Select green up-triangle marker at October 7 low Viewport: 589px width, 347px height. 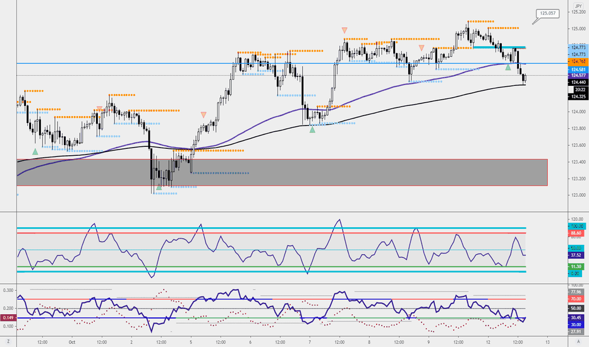[312, 129]
